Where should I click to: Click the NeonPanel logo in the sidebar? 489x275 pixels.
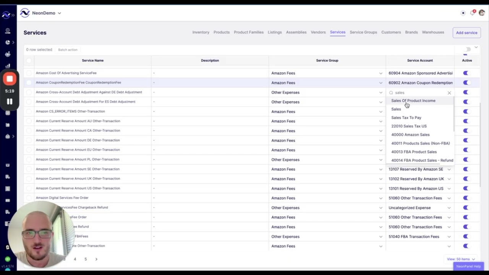coord(6,15)
